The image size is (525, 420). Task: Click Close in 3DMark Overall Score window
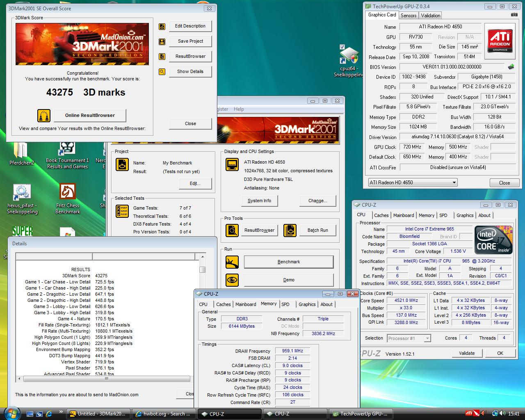190,123
